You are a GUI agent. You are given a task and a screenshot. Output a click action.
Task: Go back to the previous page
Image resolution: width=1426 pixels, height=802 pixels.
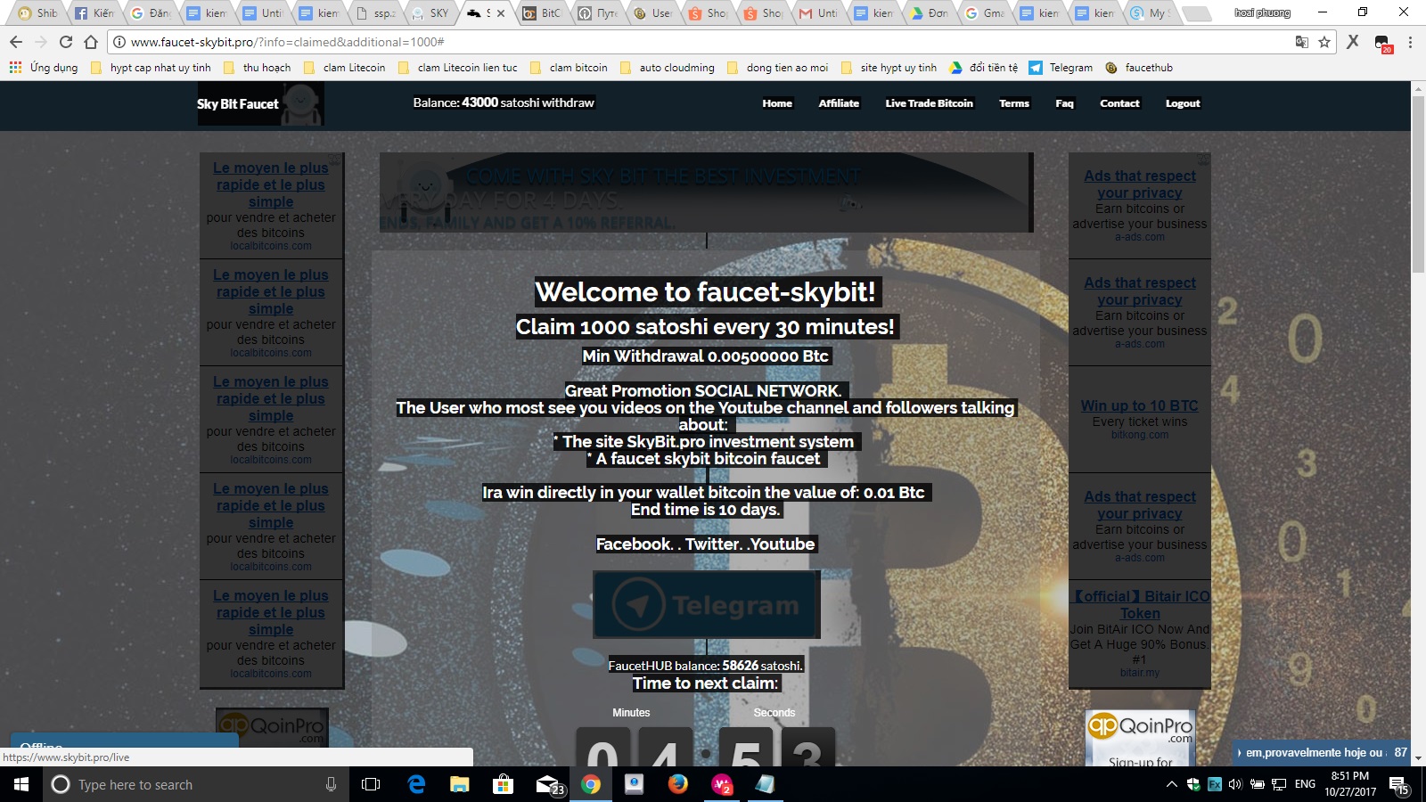[x=15, y=42]
